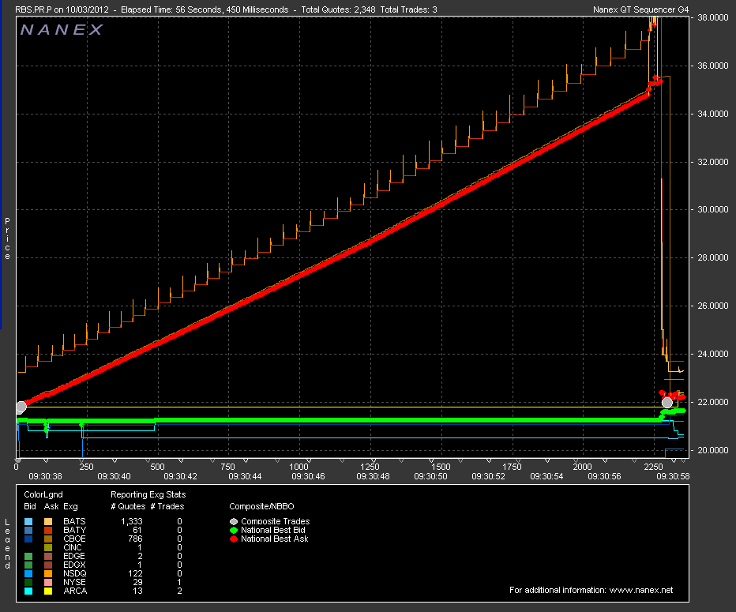Pick the NSDQ ask orange swatch
736x612 pixels.
pyautogui.click(x=48, y=573)
